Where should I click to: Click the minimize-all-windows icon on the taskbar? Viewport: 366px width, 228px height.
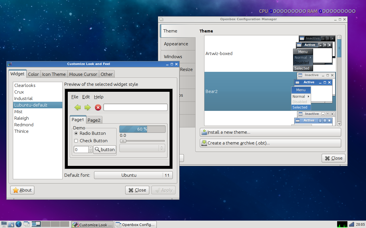27,224
